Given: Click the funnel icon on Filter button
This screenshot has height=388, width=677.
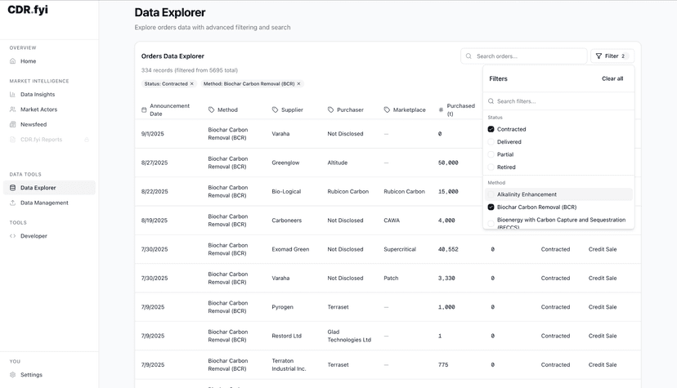Looking at the screenshot, I should coord(599,56).
